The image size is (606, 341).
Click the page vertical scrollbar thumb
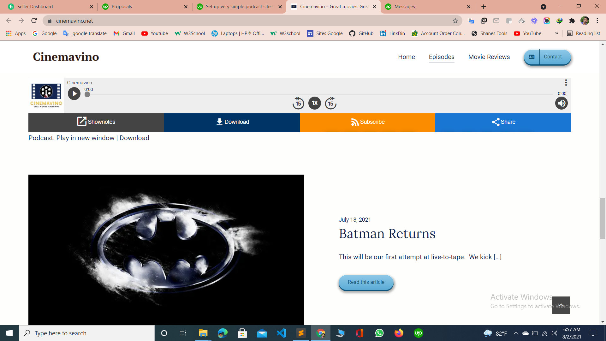click(603, 218)
